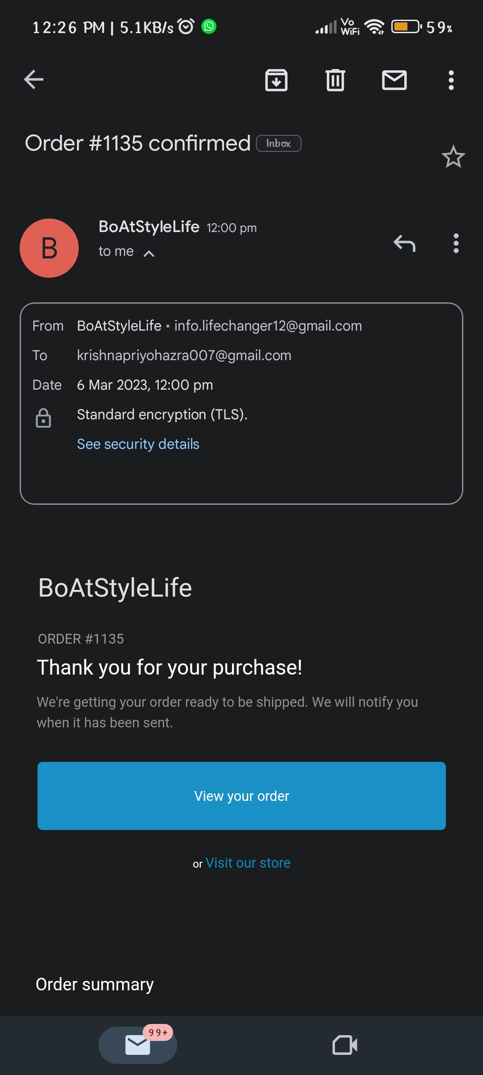Screen dimensions: 483x1075
Task: Mark email as unread
Action: click(394, 80)
